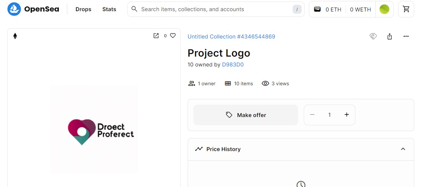Open the Stats menu
The width and height of the screenshot is (425, 187).
click(x=109, y=9)
